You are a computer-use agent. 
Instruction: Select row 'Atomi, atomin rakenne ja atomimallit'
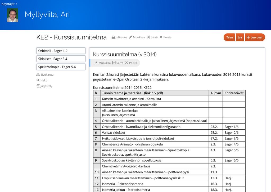pyautogui.click(x=169, y=105)
